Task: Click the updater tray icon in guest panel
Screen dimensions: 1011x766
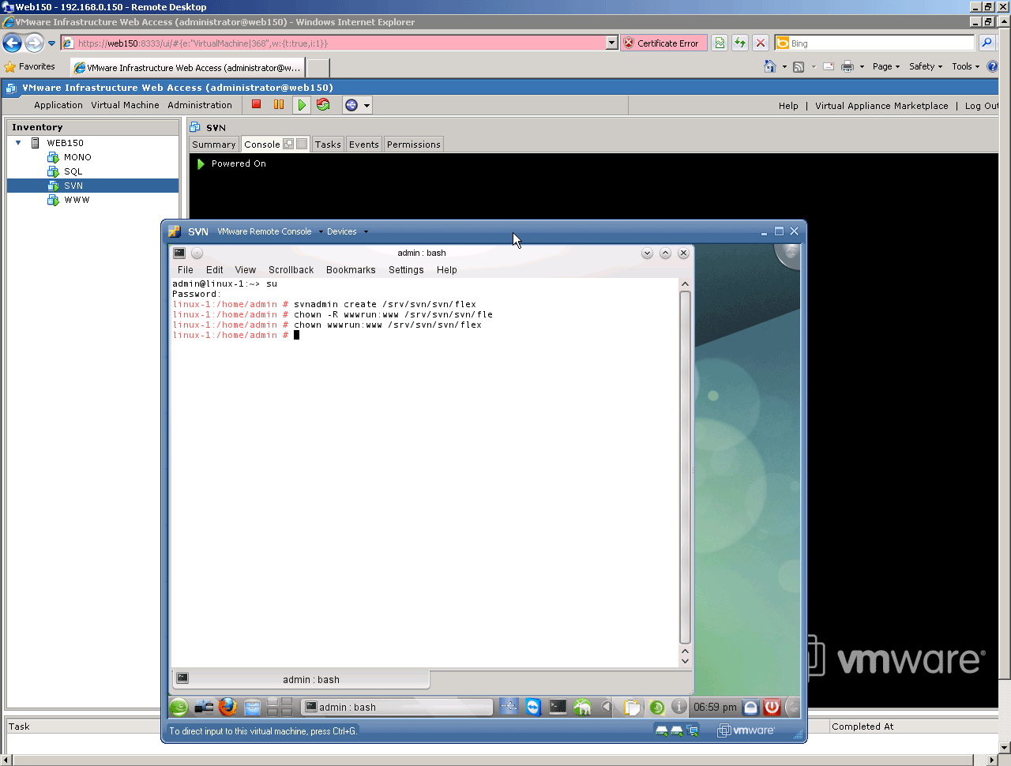Action: tap(656, 708)
